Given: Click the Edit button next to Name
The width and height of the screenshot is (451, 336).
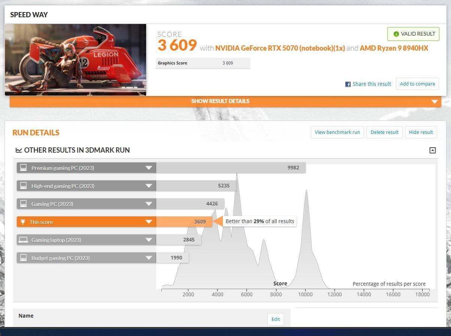Looking at the screenshot, I should pos(275,319).
